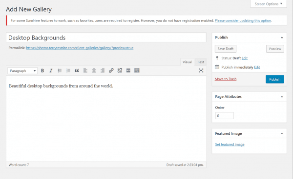Switch to the Visual editor tab
This screenshot has height=179, width=293.
tap(187, 62)
